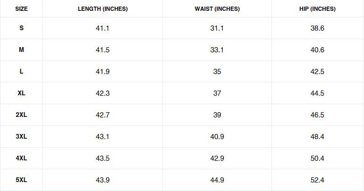Click hip value 42.5 for size L
The height and width of the screenshot is (191, 364).
[317, 72]
